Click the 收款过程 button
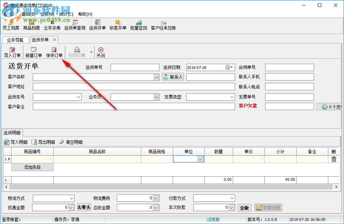 [x=268, y=208]
